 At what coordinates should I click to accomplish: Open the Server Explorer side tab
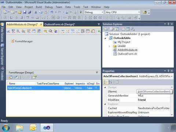(x=2, y=54)
